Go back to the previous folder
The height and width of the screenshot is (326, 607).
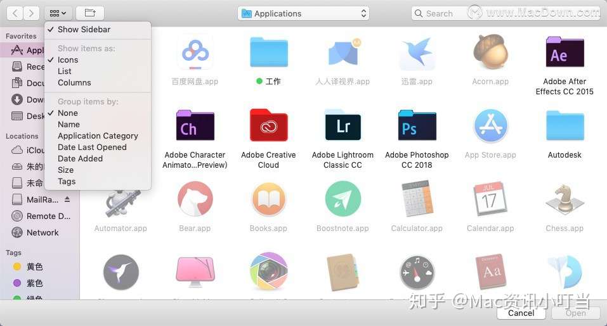15,13
